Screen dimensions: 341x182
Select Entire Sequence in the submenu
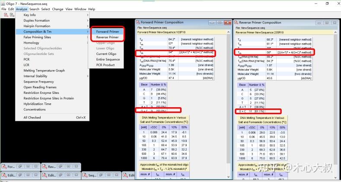click(x=108, y=59)
